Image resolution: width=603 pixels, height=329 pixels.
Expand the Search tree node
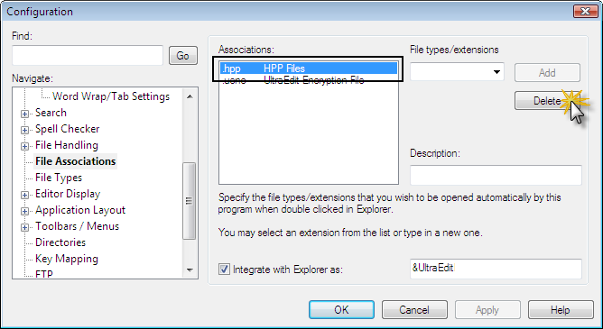(24, 114)
